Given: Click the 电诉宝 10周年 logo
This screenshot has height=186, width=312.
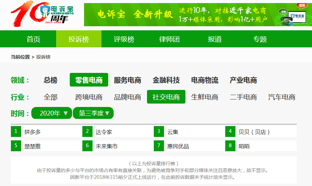Looking at the screenshot, I should (43, 14).
